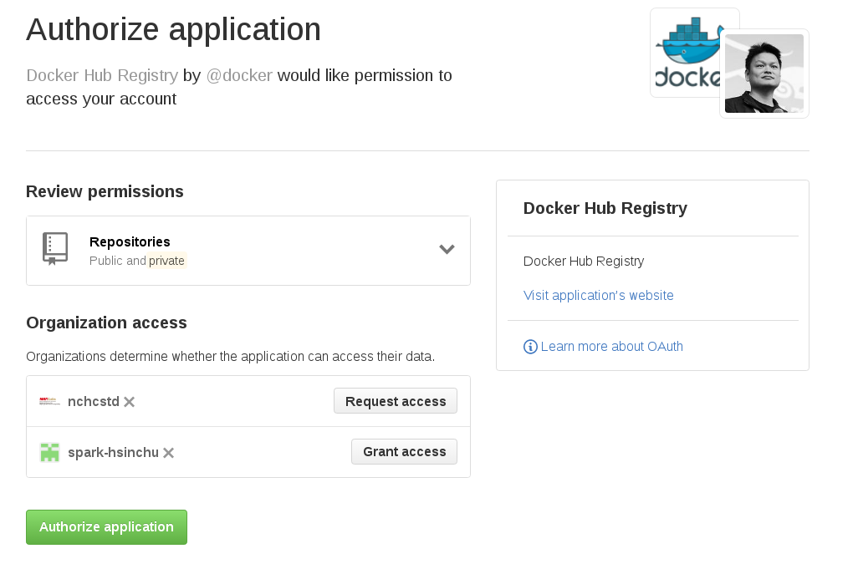Click the highlighted 'private' label
This screenshot has height=569, width=858.
166,261
